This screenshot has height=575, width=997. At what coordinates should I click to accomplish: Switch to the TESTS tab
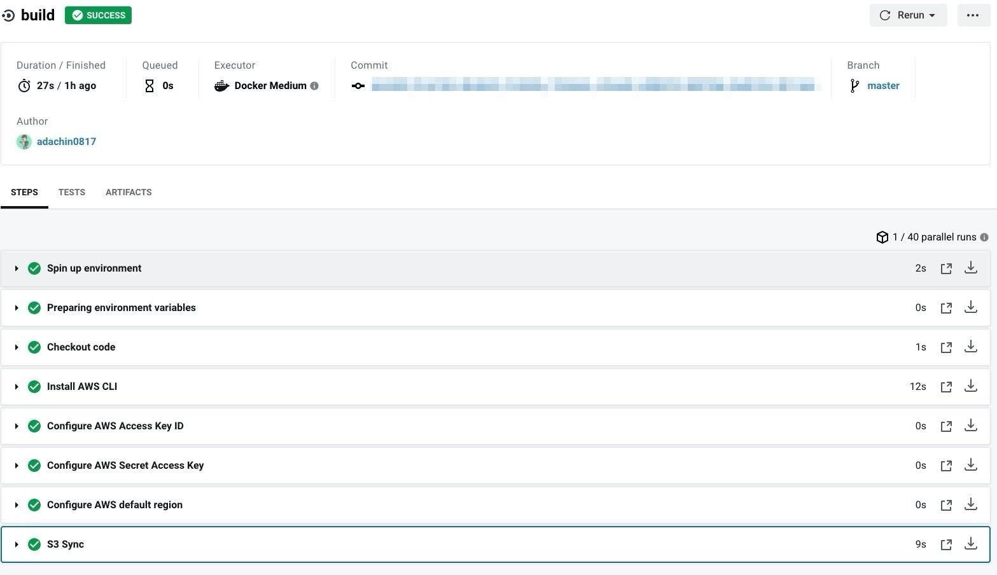pos(71,192)
